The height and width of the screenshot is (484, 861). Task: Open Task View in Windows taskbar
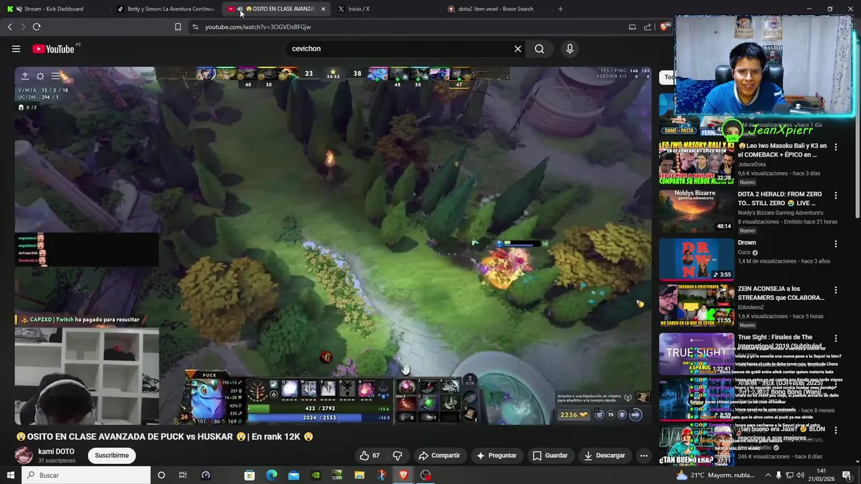pyautogui.click(x=182, y=475)
